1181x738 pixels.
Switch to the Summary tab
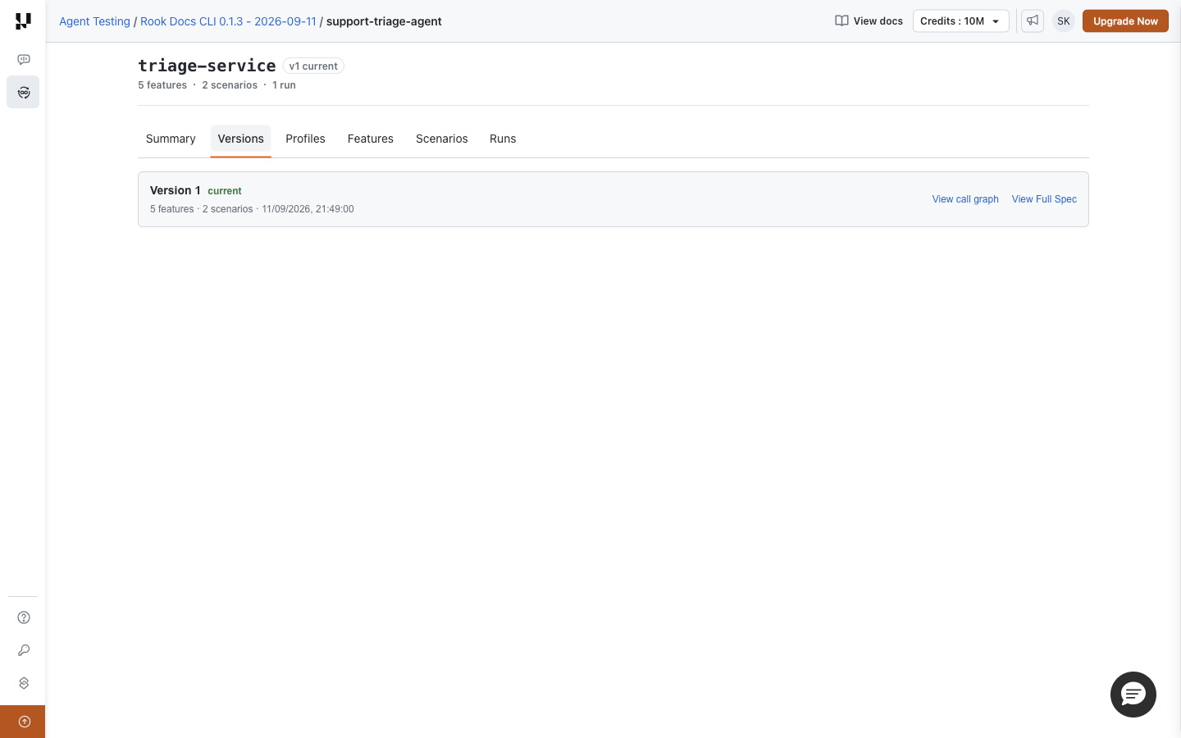pos(171,139)
